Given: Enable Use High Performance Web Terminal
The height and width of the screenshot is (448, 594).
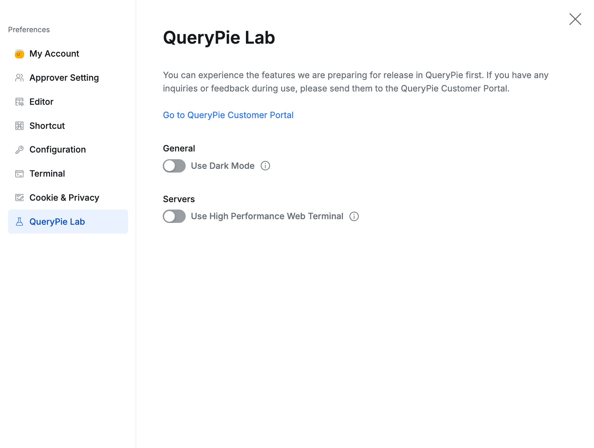Looking at the screenshot, I should click(174, 216).
